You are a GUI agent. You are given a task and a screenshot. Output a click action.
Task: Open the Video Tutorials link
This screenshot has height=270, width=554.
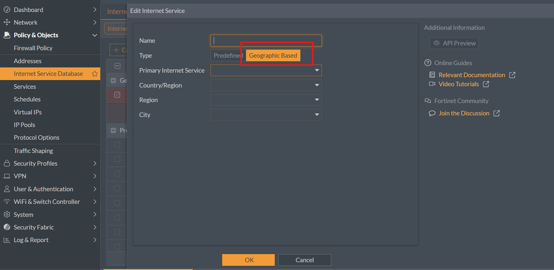point(459,84)
